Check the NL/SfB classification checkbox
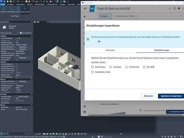 click(144, 67)
